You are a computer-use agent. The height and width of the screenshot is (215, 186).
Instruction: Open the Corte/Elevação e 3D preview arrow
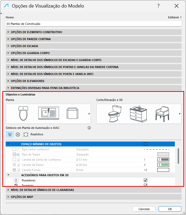click(180, 114)
